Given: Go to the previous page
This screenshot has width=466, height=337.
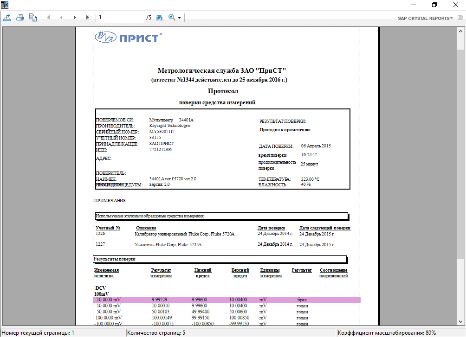Looking at the screenshot, I should pyautogui.click(x=61, y=18).
